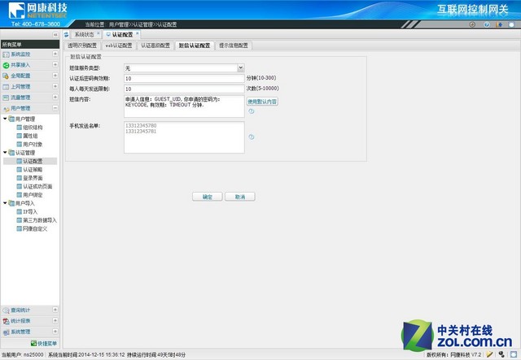Open 系统管理 menu section
Image resolution: width=521 pixels, height=360 pixels.
[20, 332]
